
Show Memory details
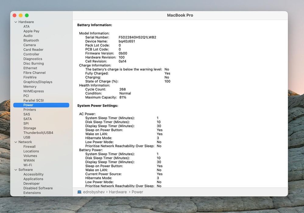tap(30, 87)
